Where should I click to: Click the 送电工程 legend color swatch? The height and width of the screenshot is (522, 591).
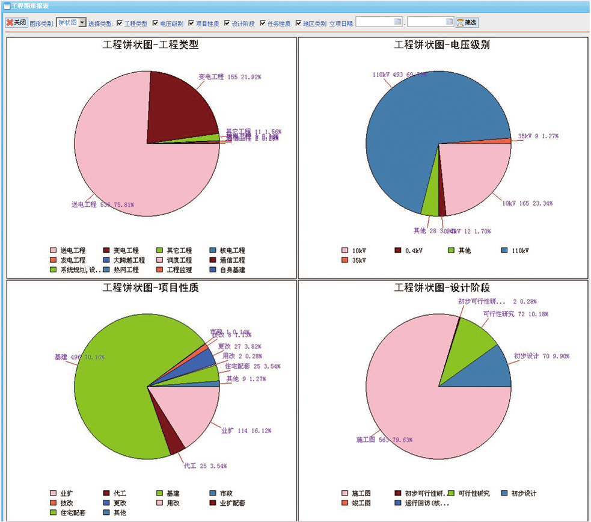pyautogui.click(x=53, y=250)
